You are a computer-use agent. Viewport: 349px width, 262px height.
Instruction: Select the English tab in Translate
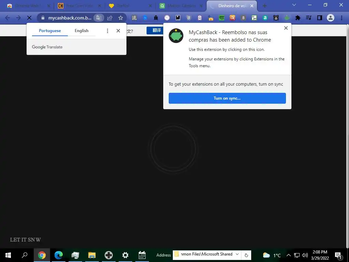(81, 31)
